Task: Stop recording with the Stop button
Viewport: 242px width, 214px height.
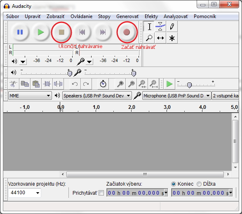Action: pos(61,32)
